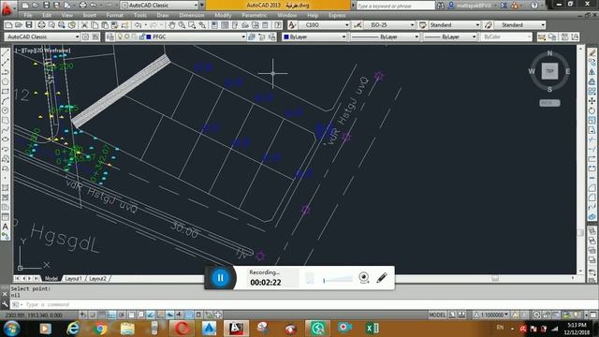
Task: Click the recorder pen annotation icon
Action: pyautogui.click(x=382, y=277)
